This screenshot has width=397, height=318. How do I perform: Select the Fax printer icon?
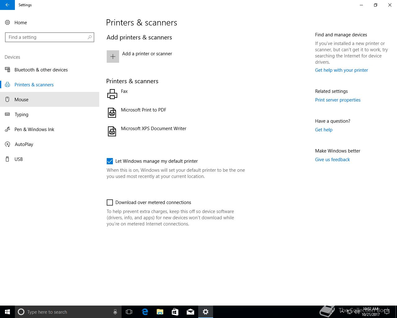point(112,94)
